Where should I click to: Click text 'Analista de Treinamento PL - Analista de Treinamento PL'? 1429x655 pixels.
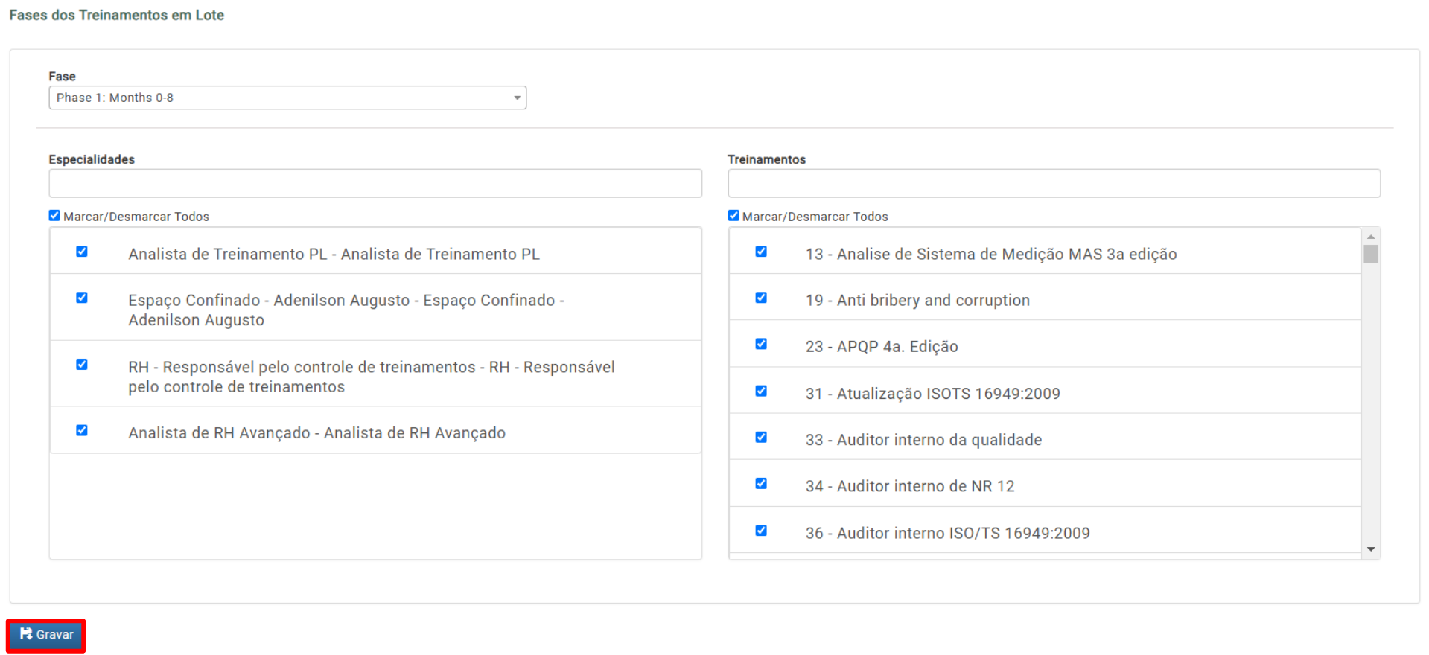(x=334, y=254)
